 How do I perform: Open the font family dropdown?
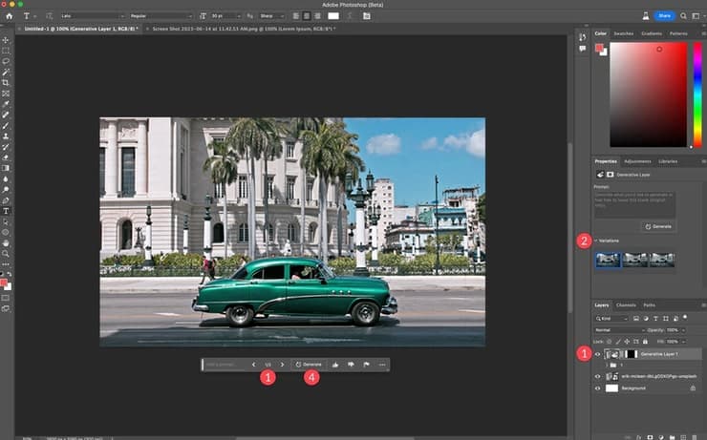[x=91, y=16]
